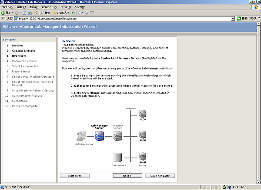This screenshot has height=190, width=261.
Task: Select Capacity Licenses step in Contents
Action: 23,51
